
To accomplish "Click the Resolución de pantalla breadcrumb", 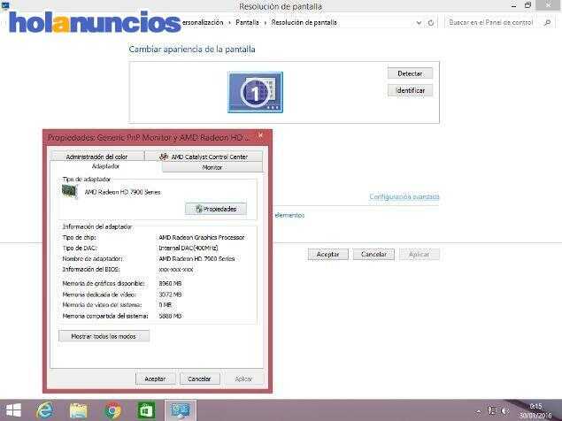I will coord(304,23).
